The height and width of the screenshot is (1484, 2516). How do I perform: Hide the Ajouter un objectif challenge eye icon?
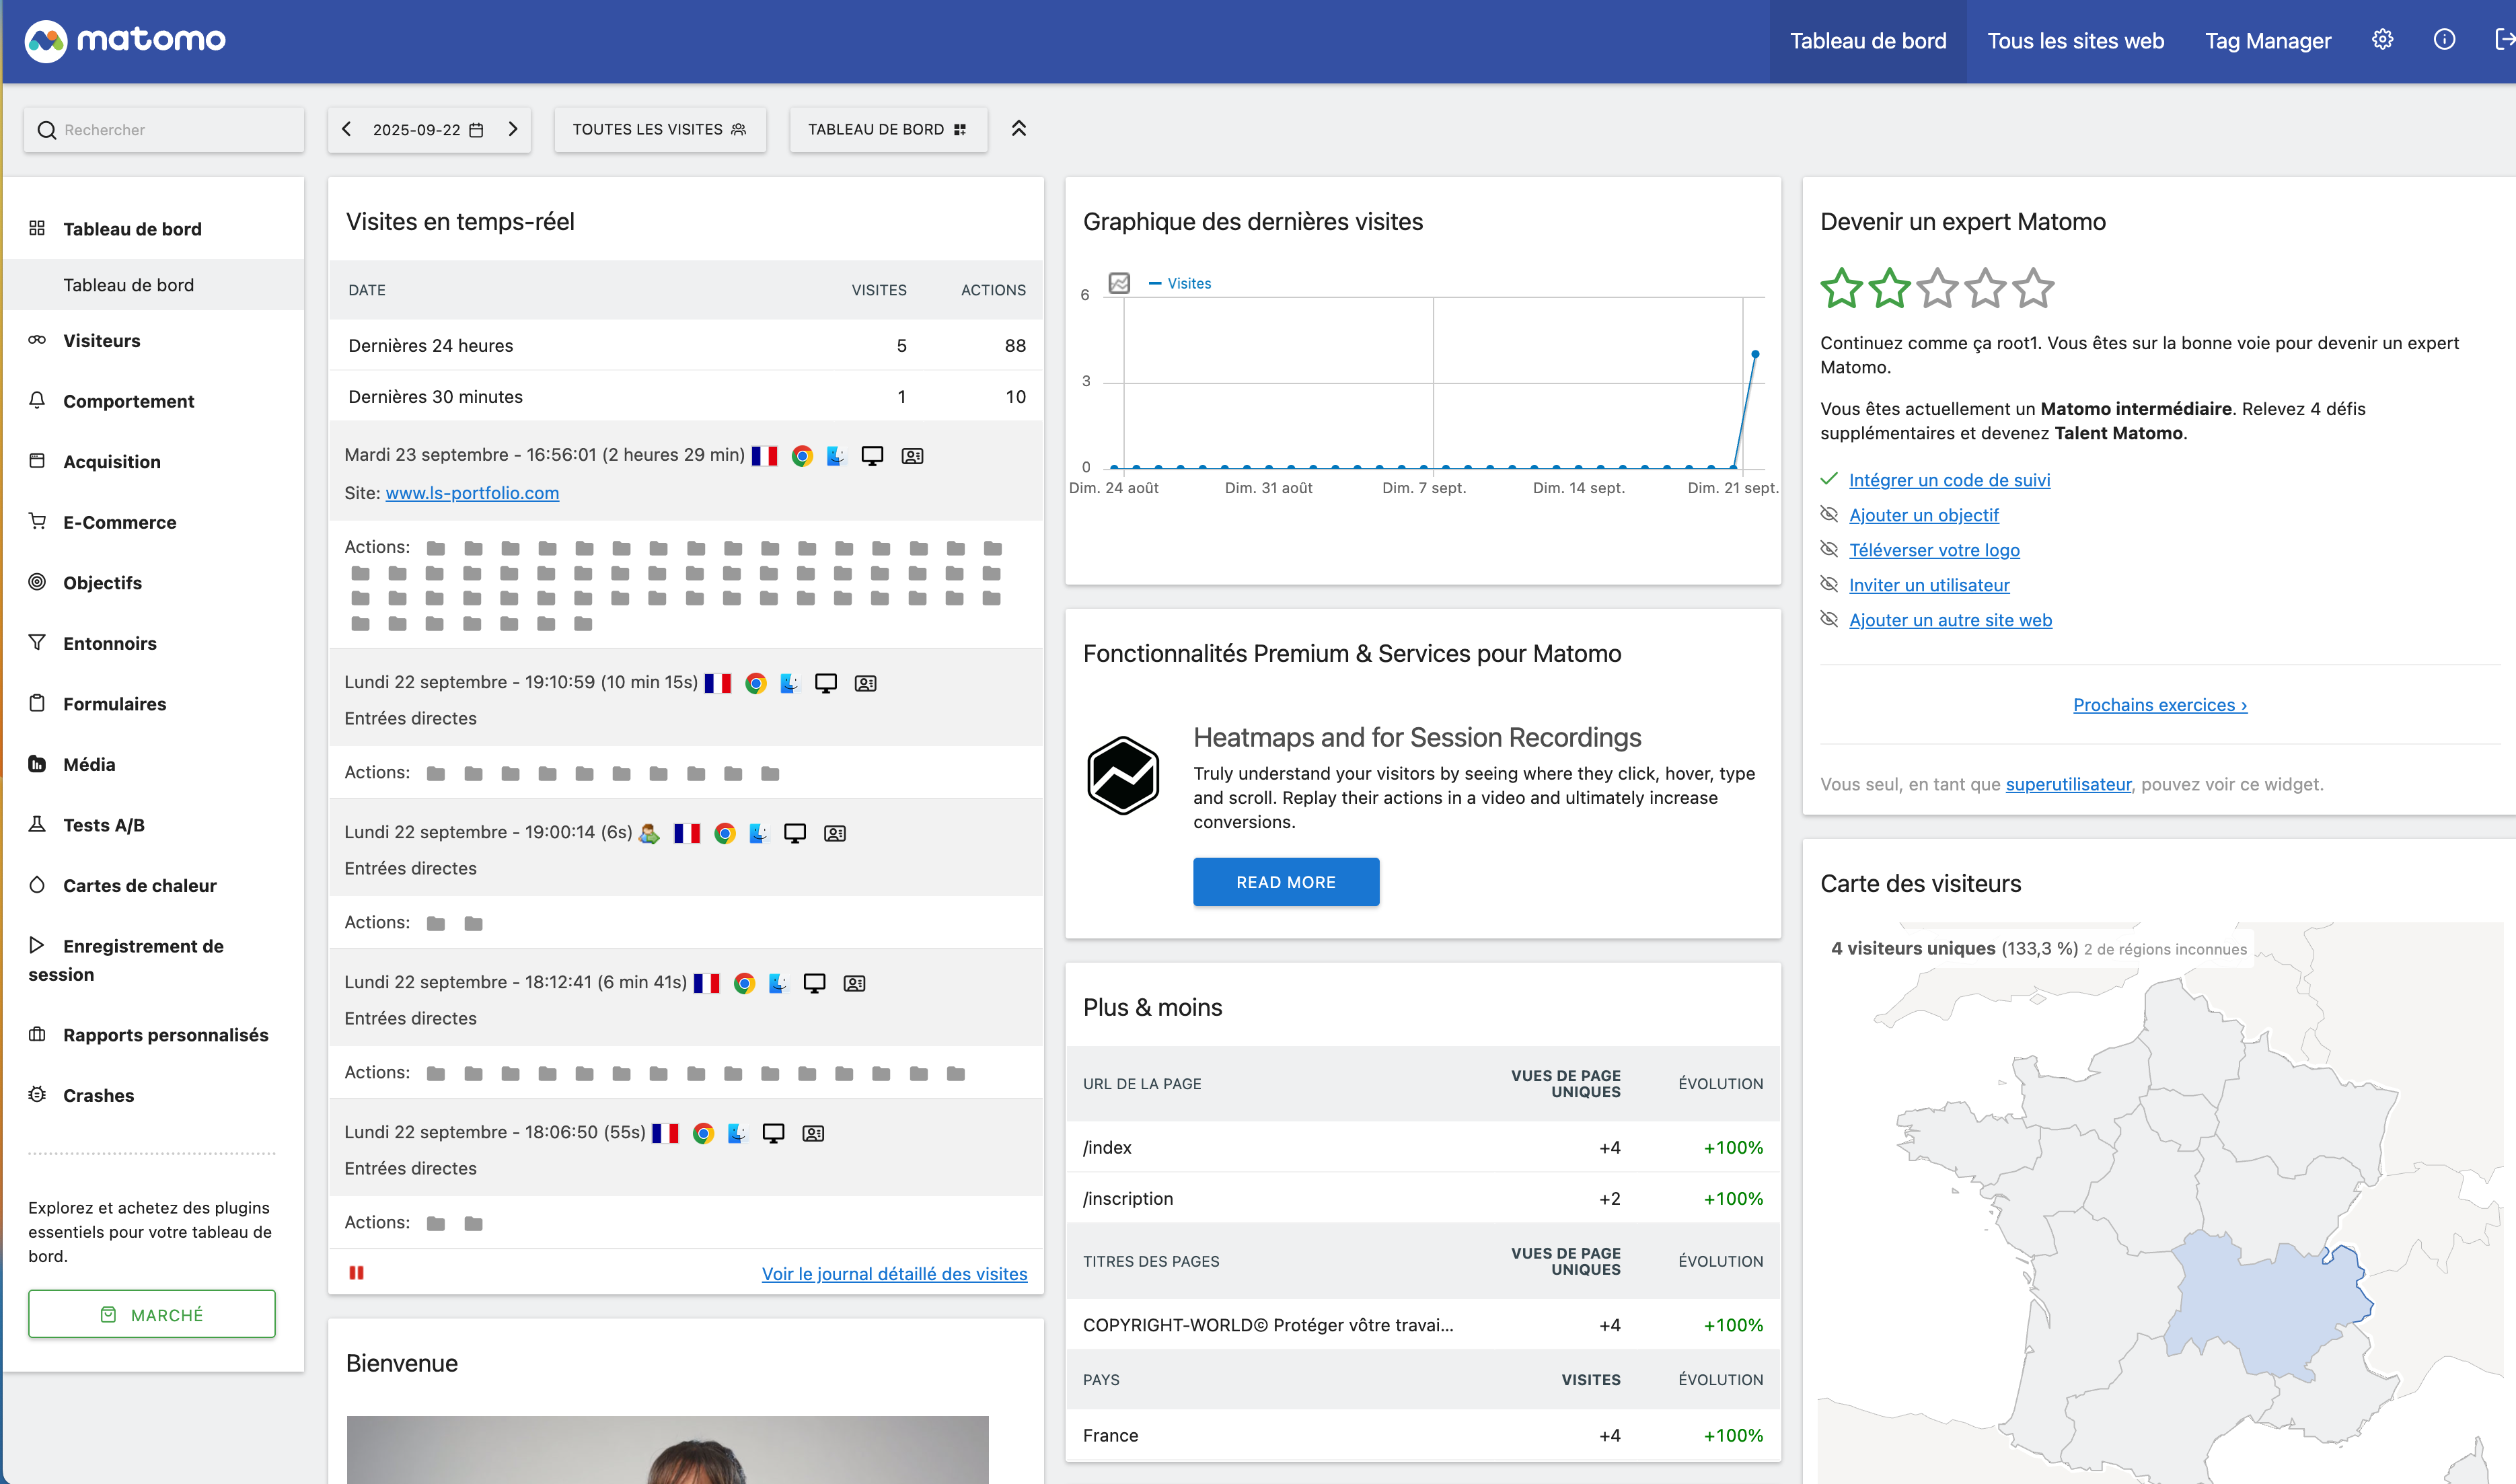1829,514
